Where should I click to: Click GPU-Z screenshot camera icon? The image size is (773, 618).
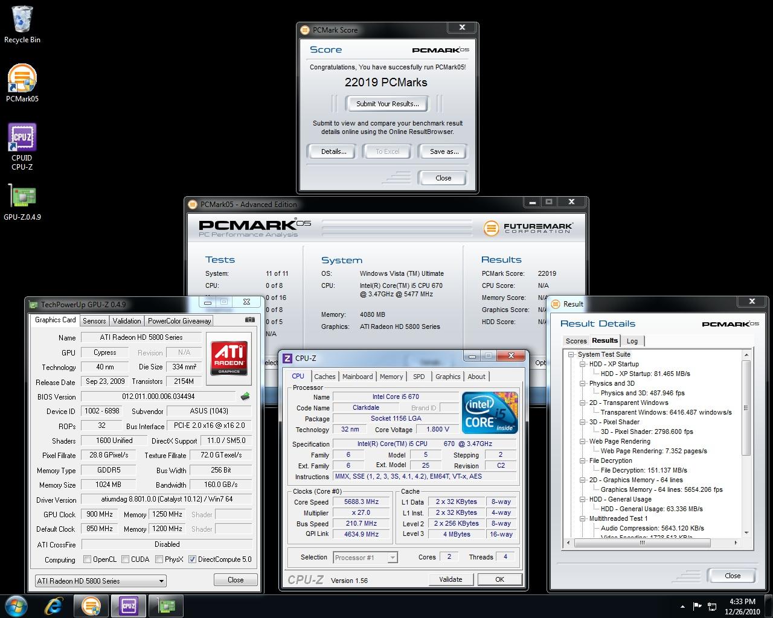coord(249,320)
